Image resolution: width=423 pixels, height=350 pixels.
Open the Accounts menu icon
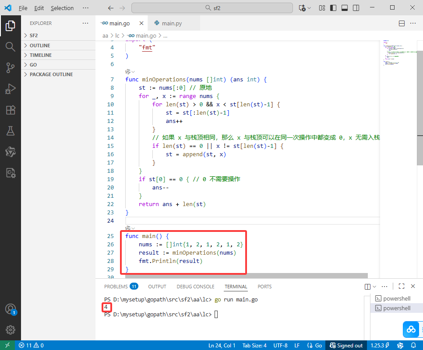[x=10, y=309]
